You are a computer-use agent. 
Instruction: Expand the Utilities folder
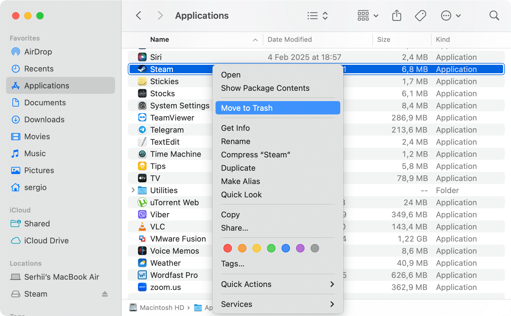point(133,190)
